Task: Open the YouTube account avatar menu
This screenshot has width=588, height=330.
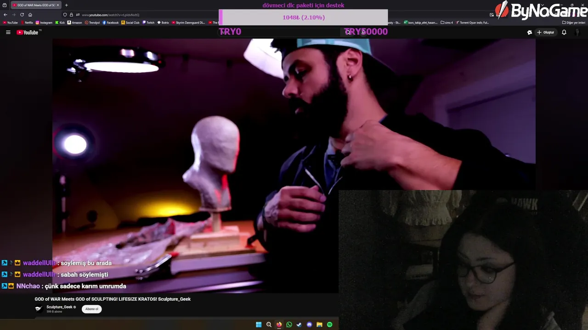Action: coord(578,32)
